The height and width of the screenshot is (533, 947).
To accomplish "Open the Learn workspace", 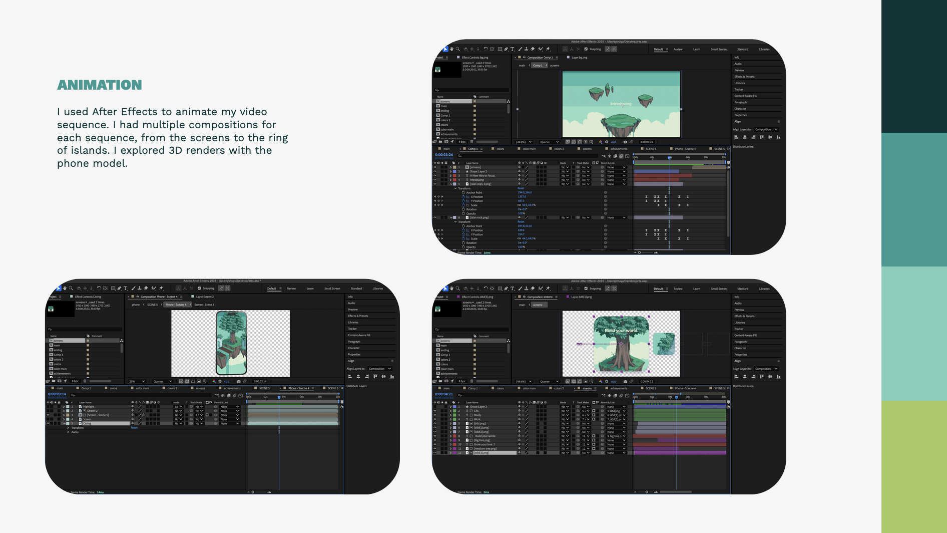I will (x=696, y=49).
